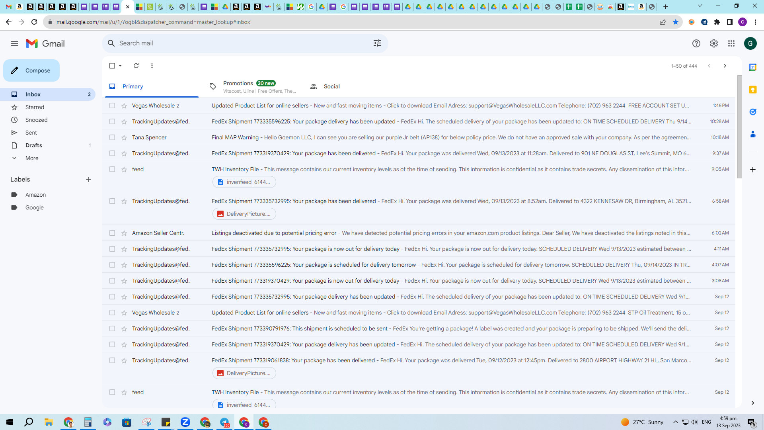Open the Starred folder
764x430 pixels.
click(48, 107)
